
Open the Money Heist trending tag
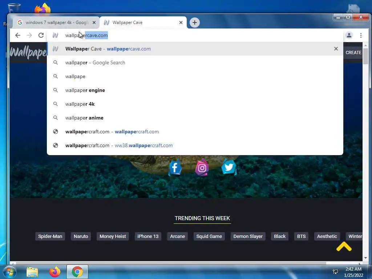113,236
